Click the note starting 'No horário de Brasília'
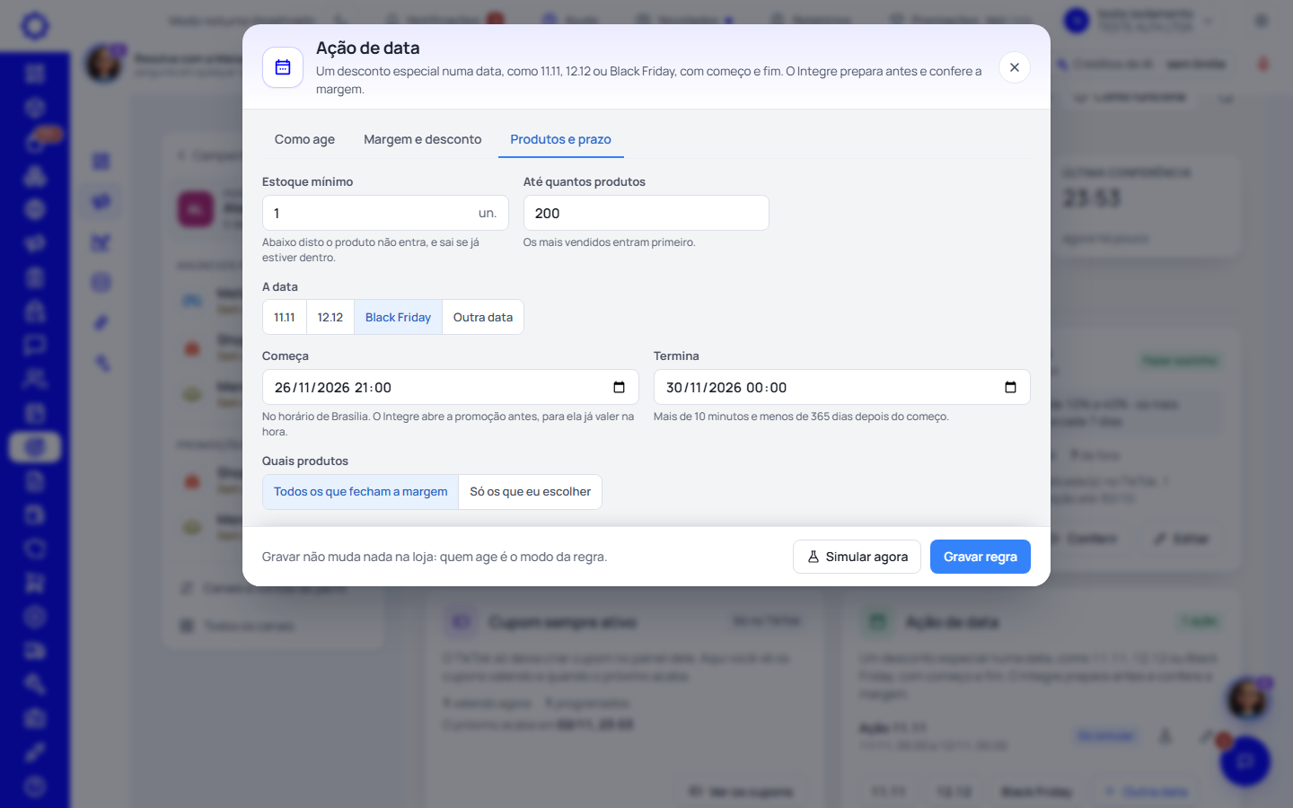This screenshot has height=808, width=1293. [448, 424]
